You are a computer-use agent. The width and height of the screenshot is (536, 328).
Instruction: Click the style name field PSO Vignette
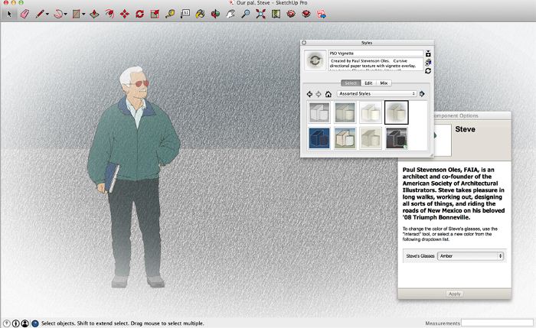375,54
